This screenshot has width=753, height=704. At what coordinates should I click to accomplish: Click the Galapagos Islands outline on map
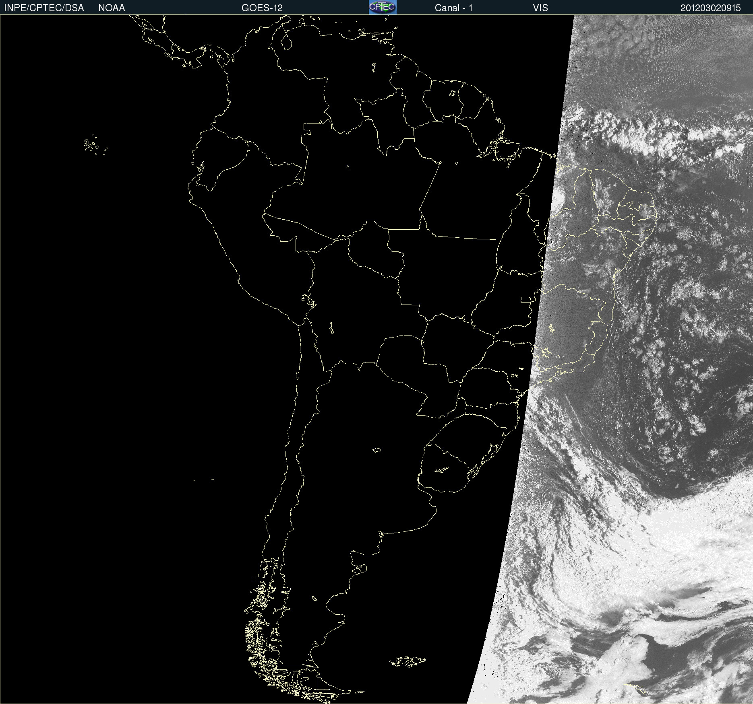point(95,145)
